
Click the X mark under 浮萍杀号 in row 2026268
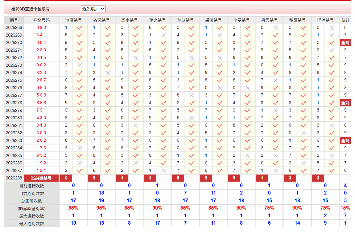tap(332, 28)
